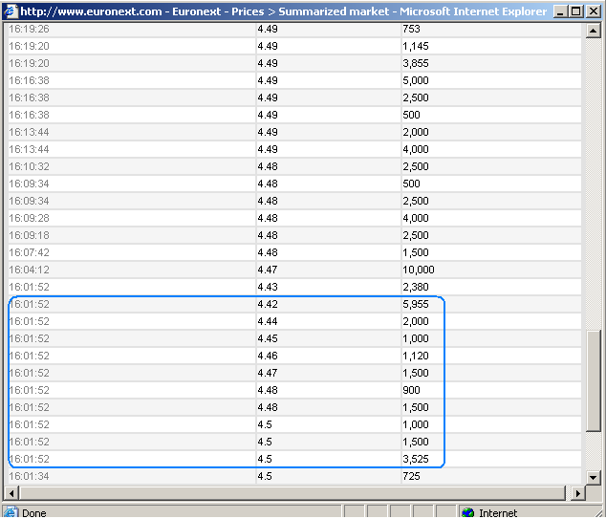Viewport: 606px width, 519px height.
Task: Select volume 5,000
Action: click(416, 81)
